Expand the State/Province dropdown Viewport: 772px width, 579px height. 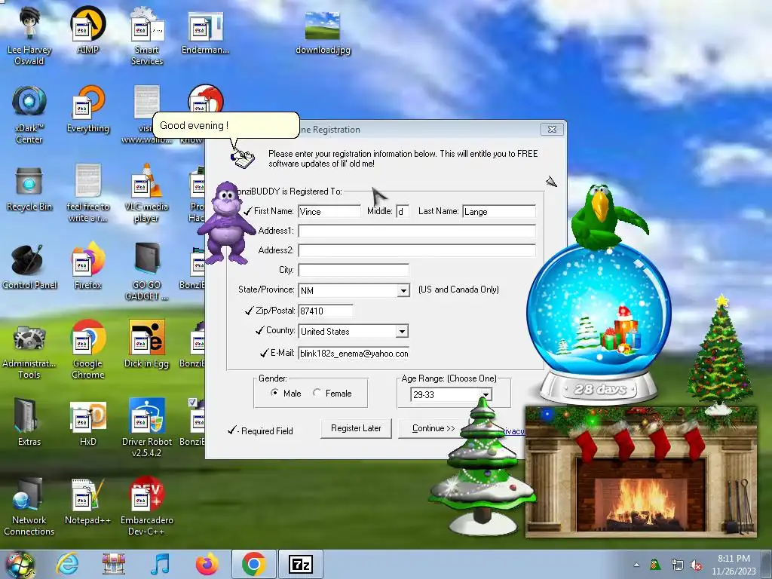pos(403,290)
